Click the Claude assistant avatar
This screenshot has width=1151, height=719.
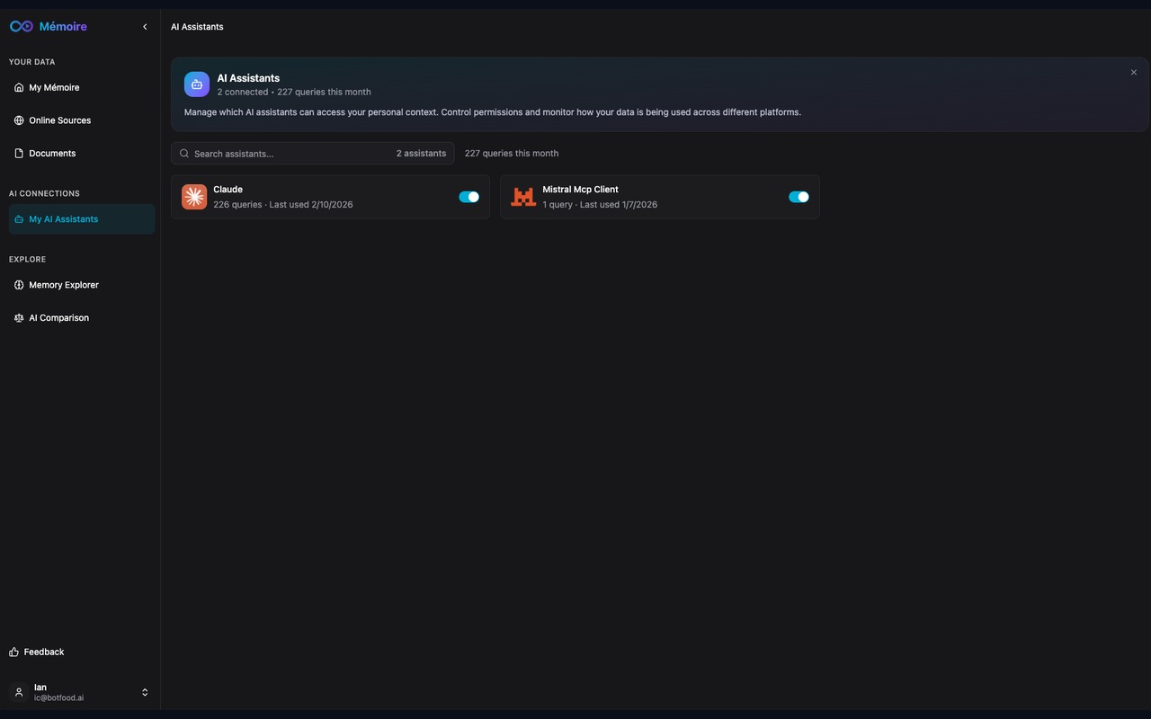click(194, 196)
